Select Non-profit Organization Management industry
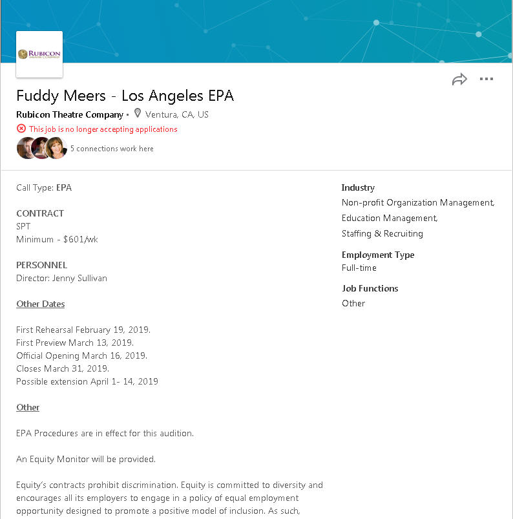 pos(417,203)
